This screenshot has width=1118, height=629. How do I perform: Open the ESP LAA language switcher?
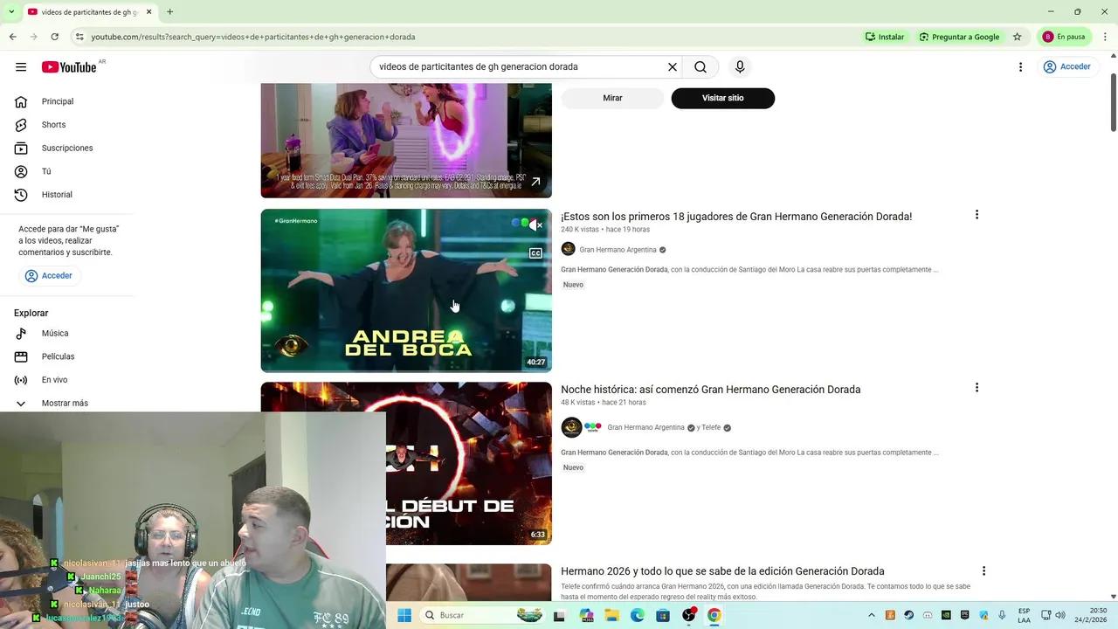[1024, 615]
